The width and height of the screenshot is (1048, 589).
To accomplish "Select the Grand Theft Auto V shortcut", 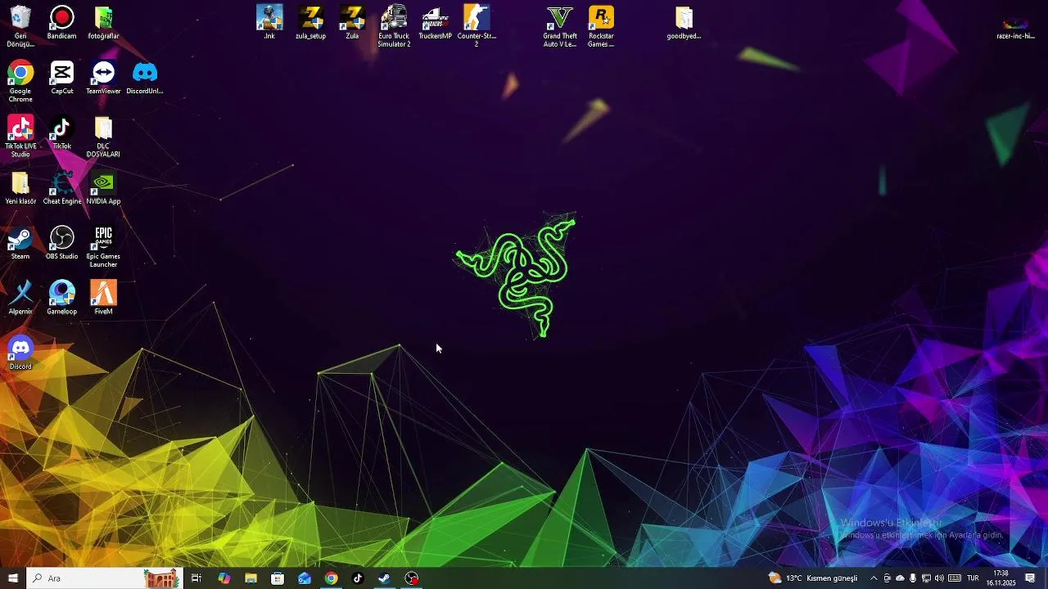I will 560,26.
